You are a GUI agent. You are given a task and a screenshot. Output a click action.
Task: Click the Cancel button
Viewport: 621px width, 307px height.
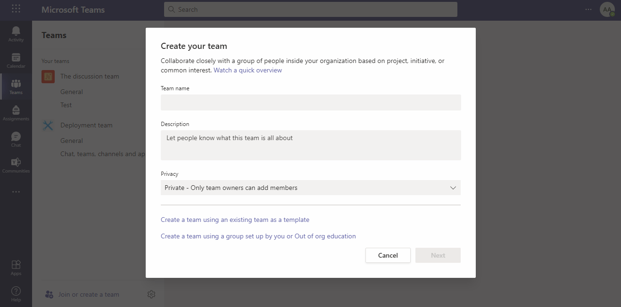(388, 255)
